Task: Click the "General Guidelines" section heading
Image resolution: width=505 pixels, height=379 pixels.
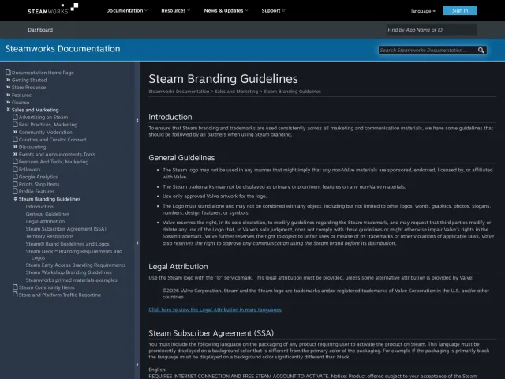Action: [x=181, y=158]
